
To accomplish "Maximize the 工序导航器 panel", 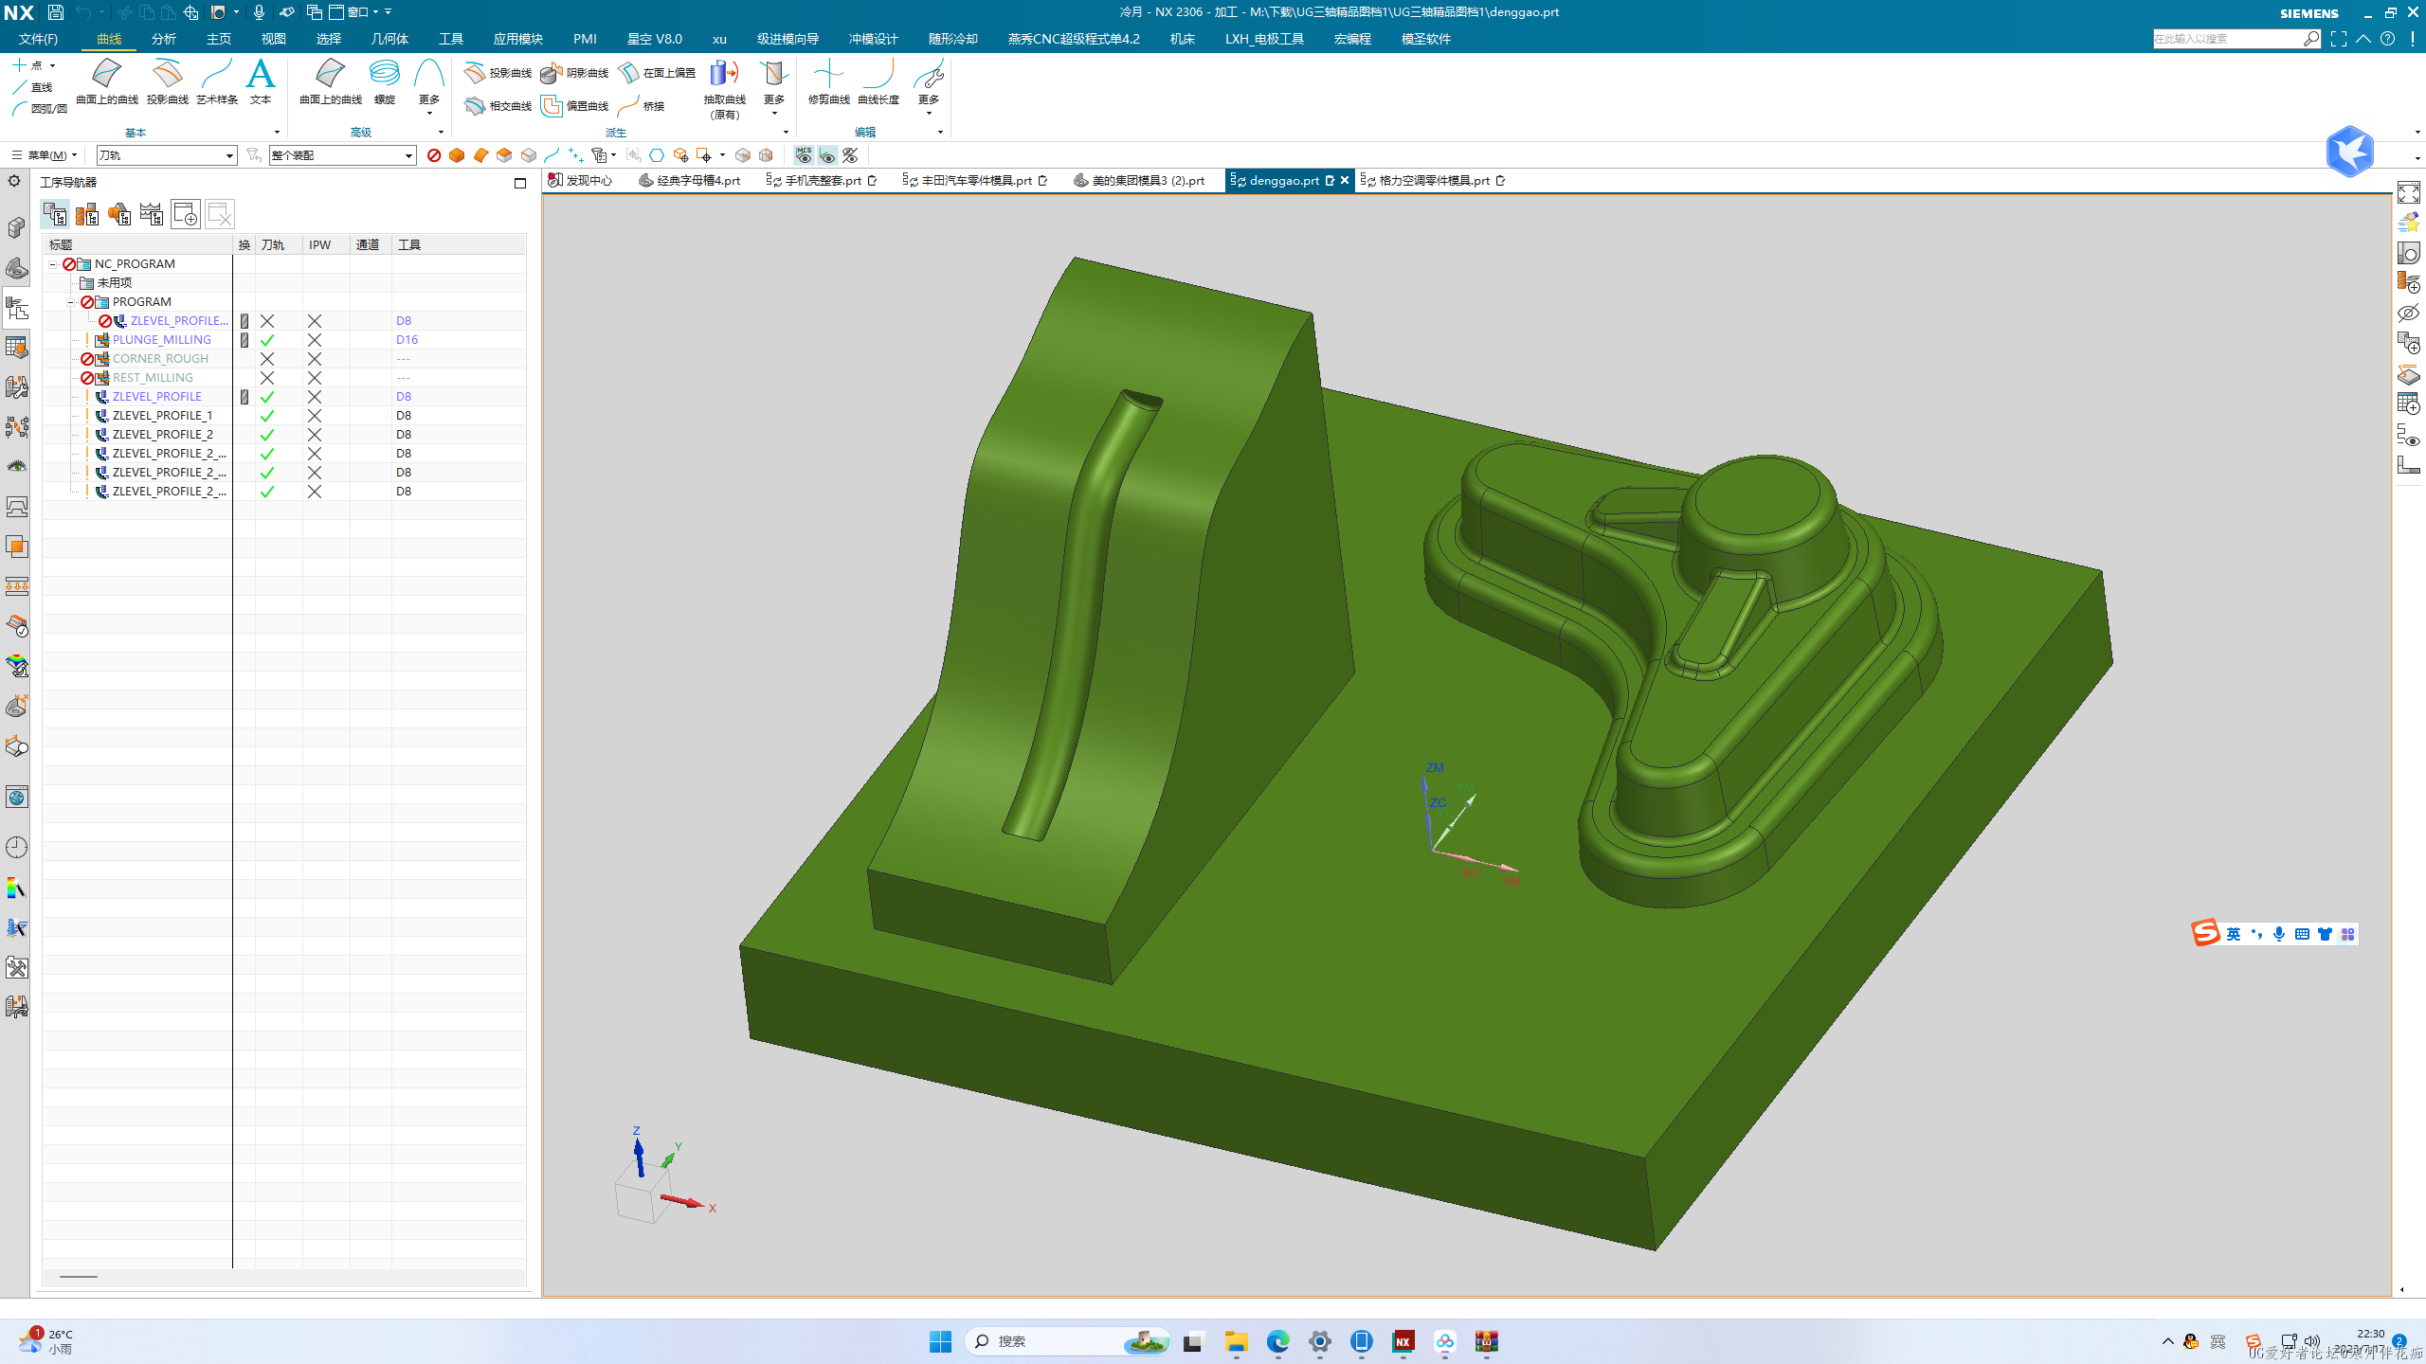I will [520, 183].
